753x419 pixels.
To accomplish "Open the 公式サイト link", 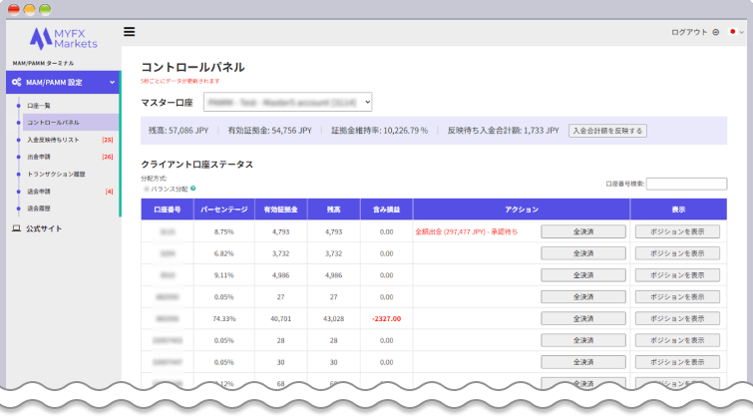I will pos(44,228).
